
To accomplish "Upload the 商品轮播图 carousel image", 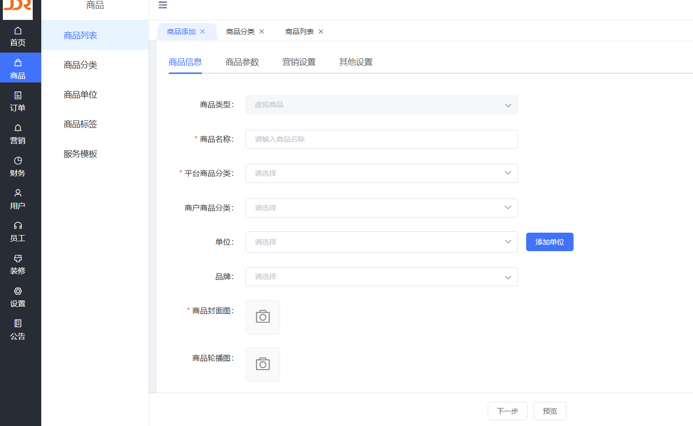I will click(x=263, y=364).
